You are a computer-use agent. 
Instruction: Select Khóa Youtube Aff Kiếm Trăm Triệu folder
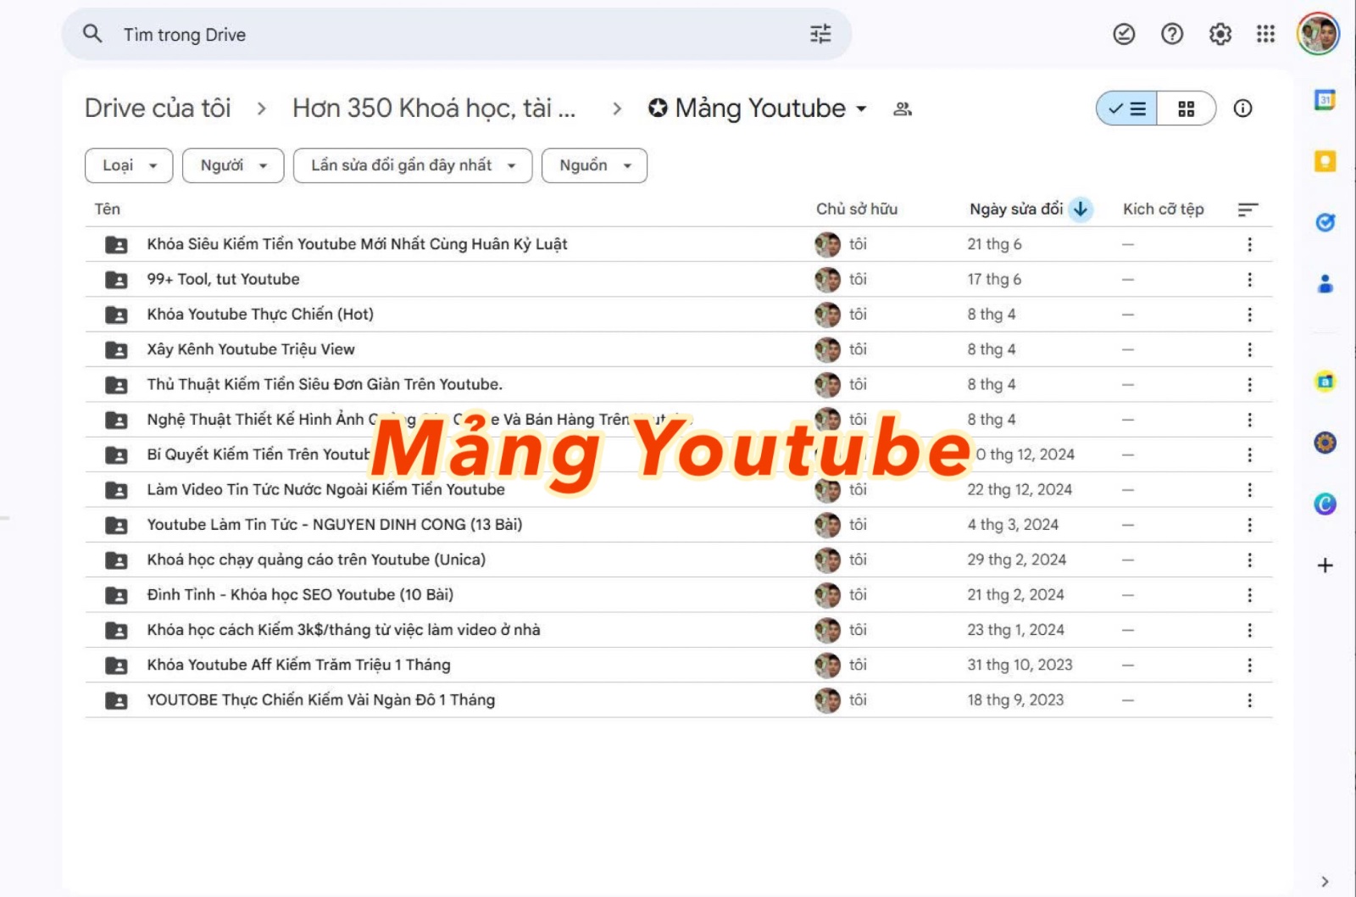pos(678,666)
